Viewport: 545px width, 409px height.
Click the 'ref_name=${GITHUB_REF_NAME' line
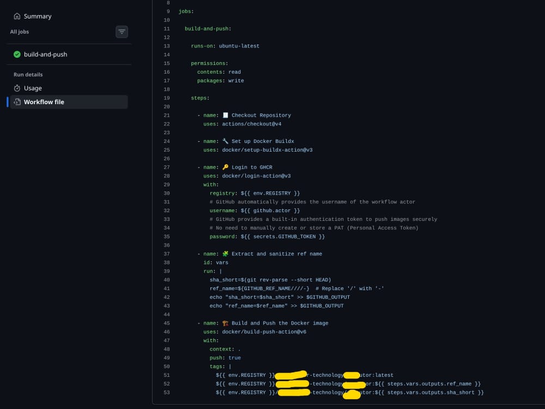click(297, 288)
